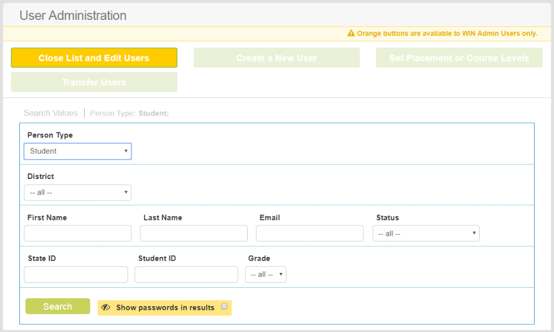Image resolution: width=554 pixels, height=332 pixels.
Task: Click the Search Values label
Action: coord(50,113)
